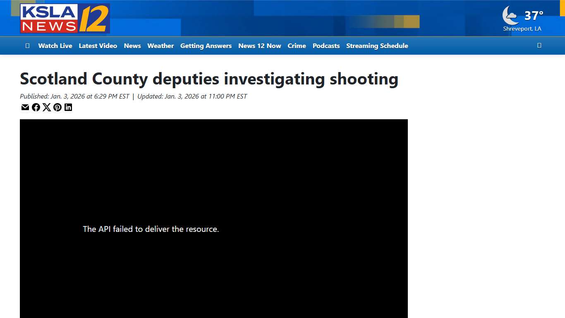Viewport: 565px width, 318px height.
Task: Go to the Crime section
Action: (x=297, y=46)
